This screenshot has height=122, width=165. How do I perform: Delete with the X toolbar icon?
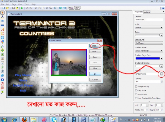click(47, 8)
